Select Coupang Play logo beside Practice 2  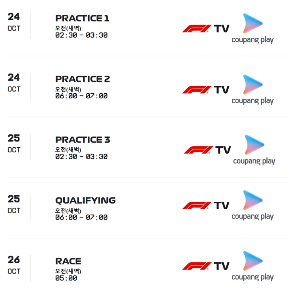[253, 90]
